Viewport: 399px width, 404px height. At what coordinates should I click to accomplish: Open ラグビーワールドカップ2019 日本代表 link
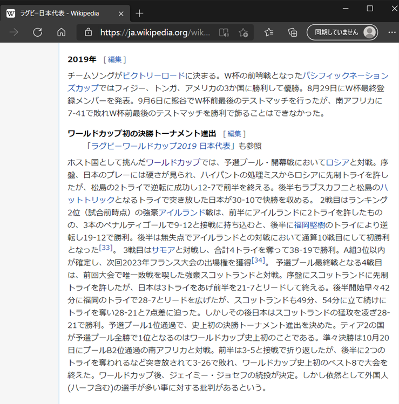coord(161,146)
